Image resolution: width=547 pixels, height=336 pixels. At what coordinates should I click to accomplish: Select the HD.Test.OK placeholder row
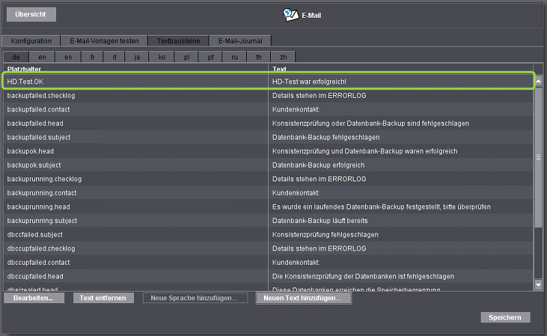point(137,81)
